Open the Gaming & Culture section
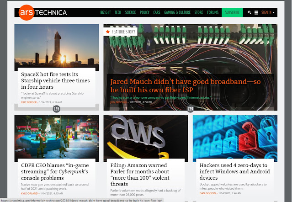Image resolution: width=292 pixels, height=202 pixels. [x=177, y=12]
